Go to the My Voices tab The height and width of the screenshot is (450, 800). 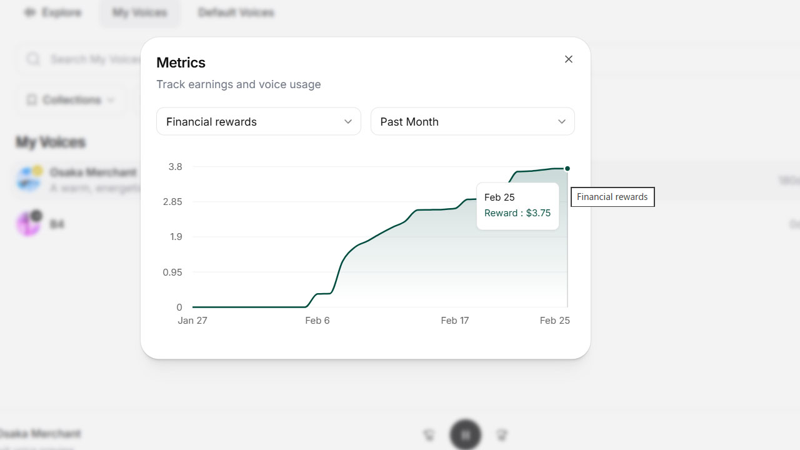(139, 12)
